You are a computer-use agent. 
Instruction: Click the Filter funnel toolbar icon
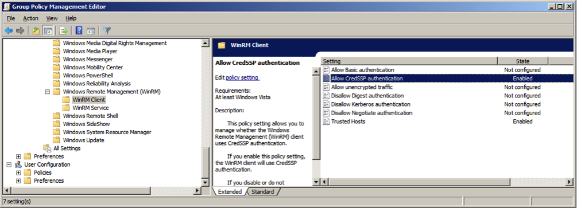[x=107, y=31]
